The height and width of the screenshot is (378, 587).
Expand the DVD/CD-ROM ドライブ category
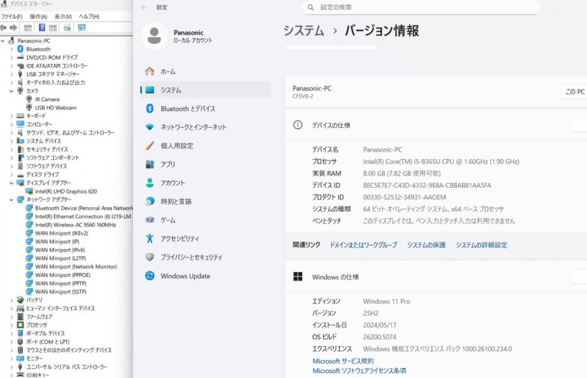[x=12, y=58]
